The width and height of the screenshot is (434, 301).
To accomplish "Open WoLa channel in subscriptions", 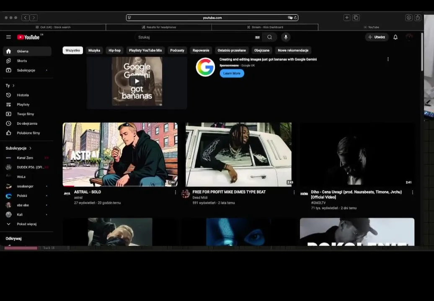I will 27,177.
